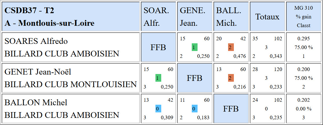The height and width of the screenshot is (125, 323).
Task: Select SOARES totals cell showing 0,343
Action: point(267,47)
